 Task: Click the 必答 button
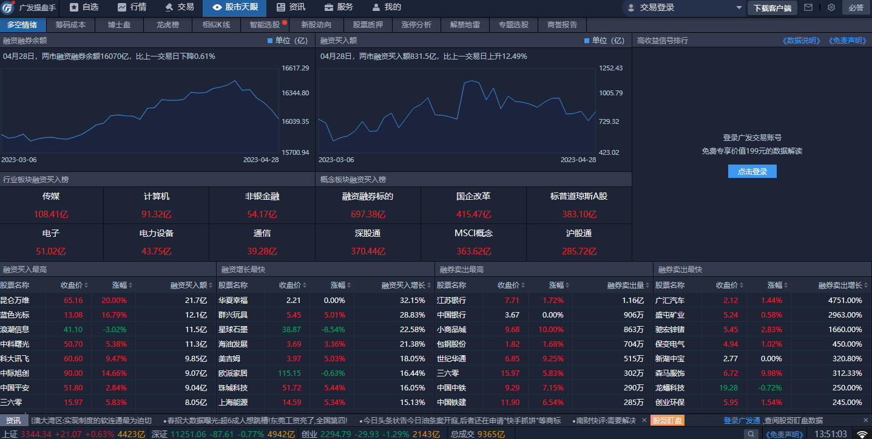pyautogui.click(x=856, y=8)
